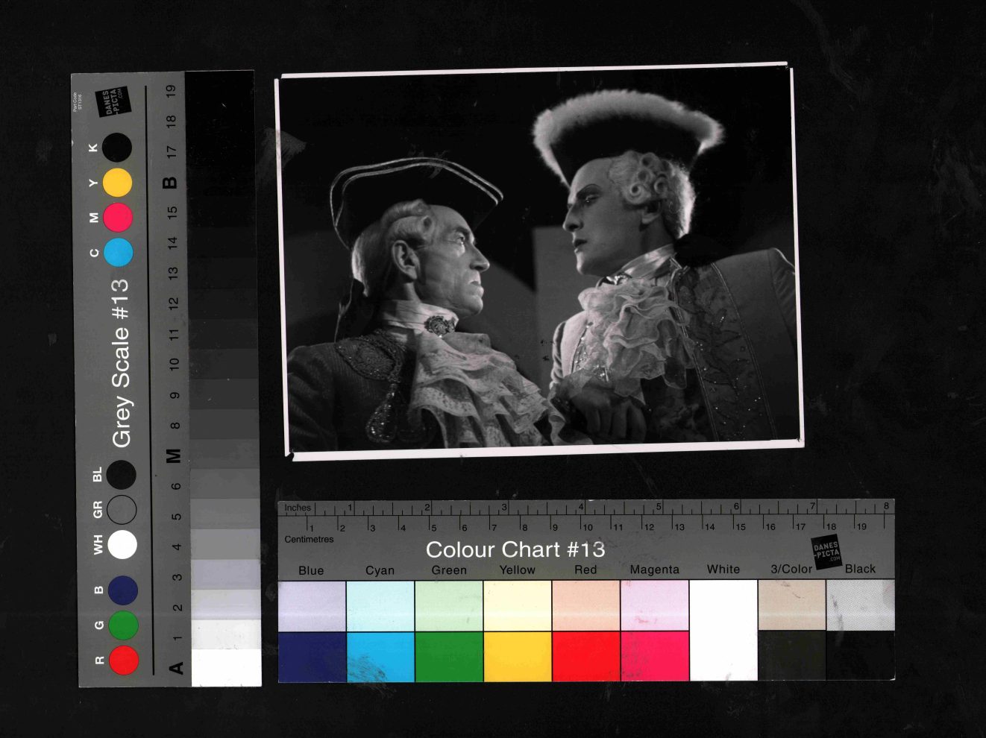The height and width of the screenshot is (738, 986).
Task: Click the hot pink swatch under Magenta
Action: click(654, 657)
